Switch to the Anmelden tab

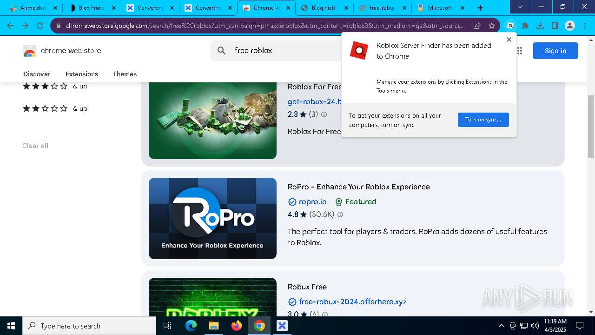(x=33, y=7)
